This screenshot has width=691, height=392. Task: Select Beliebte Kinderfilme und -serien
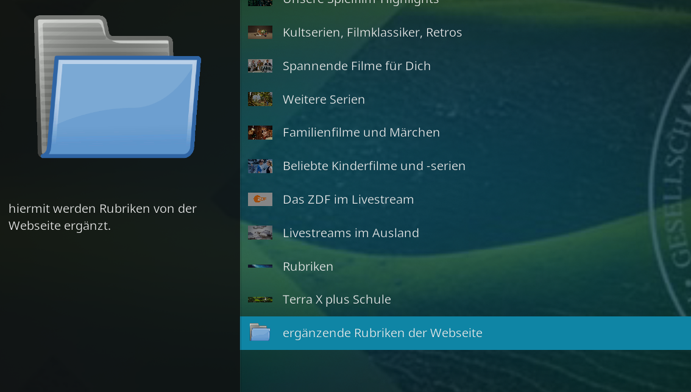pyautogui.click(x=466, y=166)
